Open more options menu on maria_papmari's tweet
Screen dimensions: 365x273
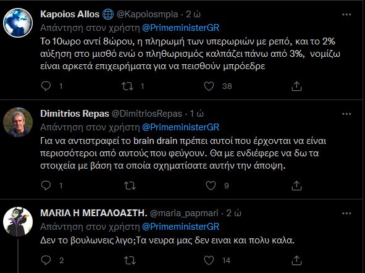tap(346, 213)
